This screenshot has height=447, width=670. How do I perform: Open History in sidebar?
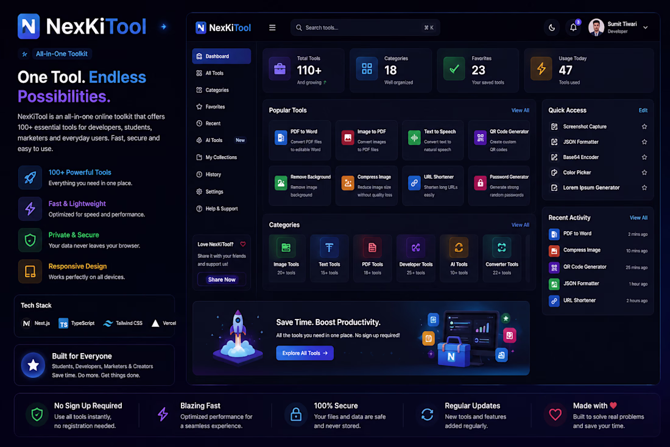pyautogui.click(x=221, y=174)
